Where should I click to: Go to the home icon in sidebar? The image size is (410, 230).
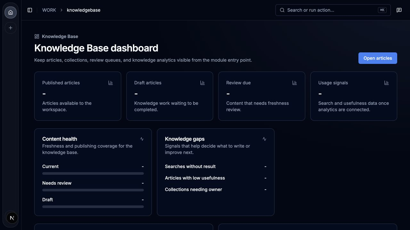tap(11, 12)
